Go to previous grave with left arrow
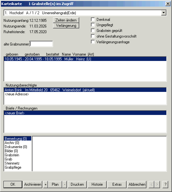 [x=151, y=184]
